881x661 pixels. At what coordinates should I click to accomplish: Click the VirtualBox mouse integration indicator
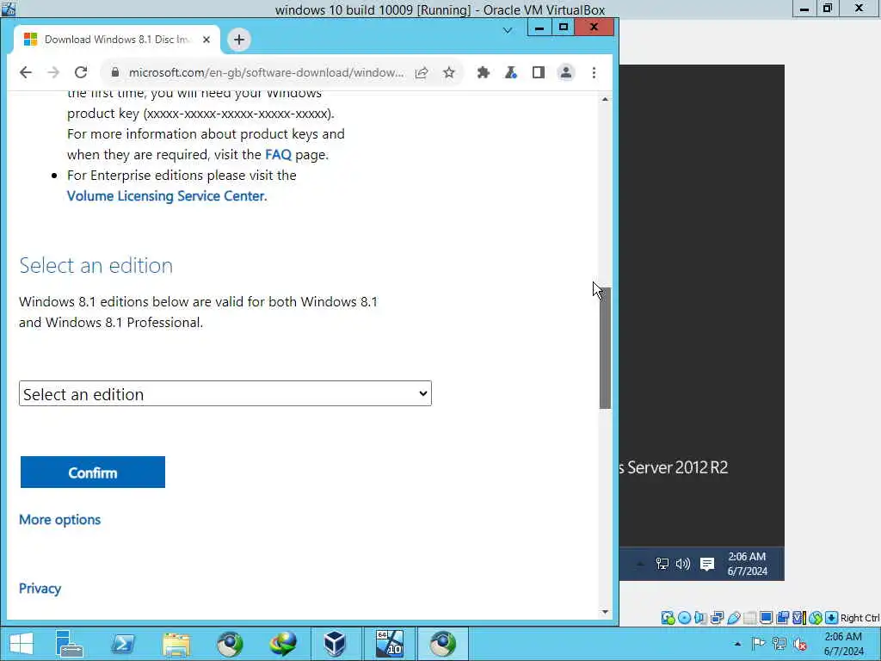click(x=816, y=618)
